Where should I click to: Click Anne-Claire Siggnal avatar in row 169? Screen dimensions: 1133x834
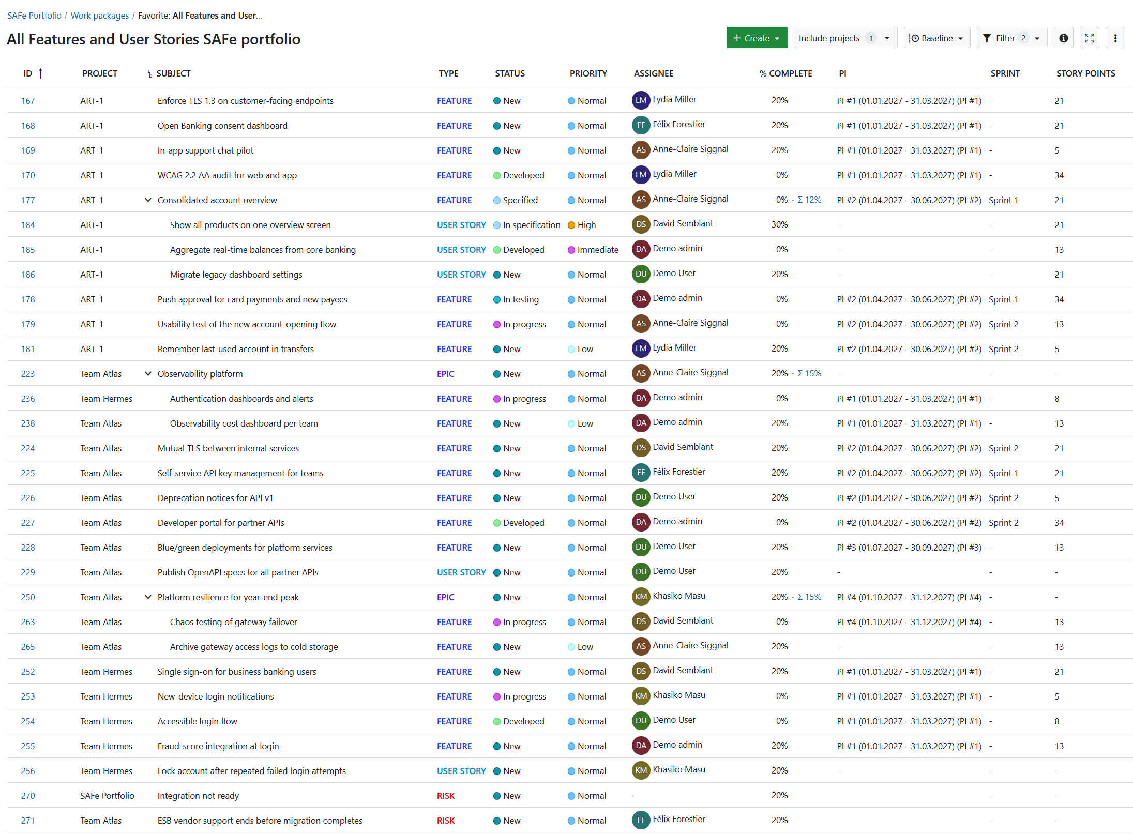[x=641, y=150]
